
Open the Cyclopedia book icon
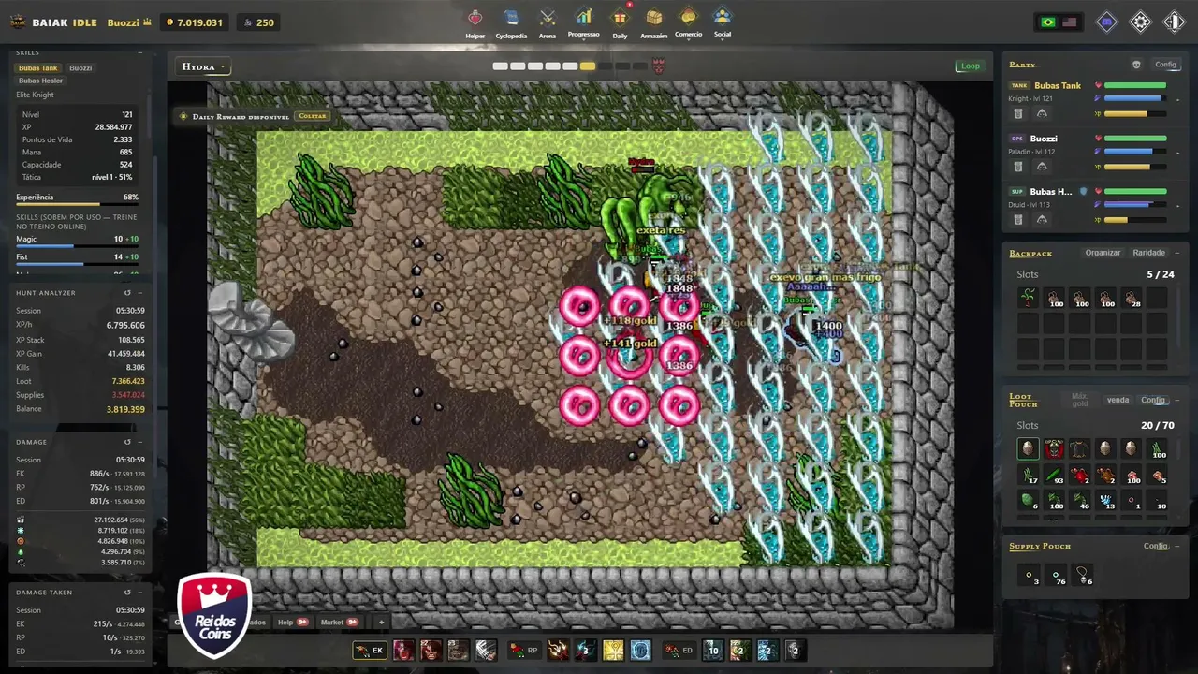(511, 18)
